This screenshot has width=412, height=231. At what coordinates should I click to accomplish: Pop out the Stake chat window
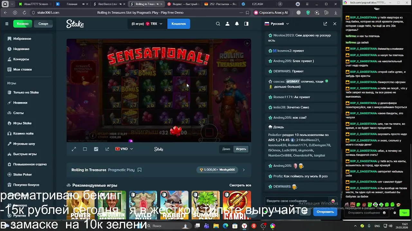[x=325, y=24]
